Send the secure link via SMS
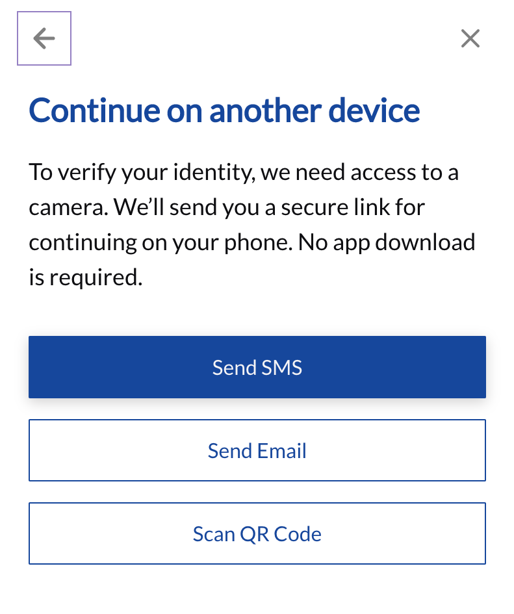The image size is (514, 614). click(x=257, y=367)
